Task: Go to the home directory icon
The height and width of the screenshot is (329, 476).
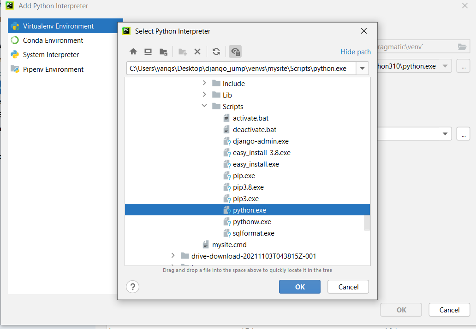Action: 133,52
